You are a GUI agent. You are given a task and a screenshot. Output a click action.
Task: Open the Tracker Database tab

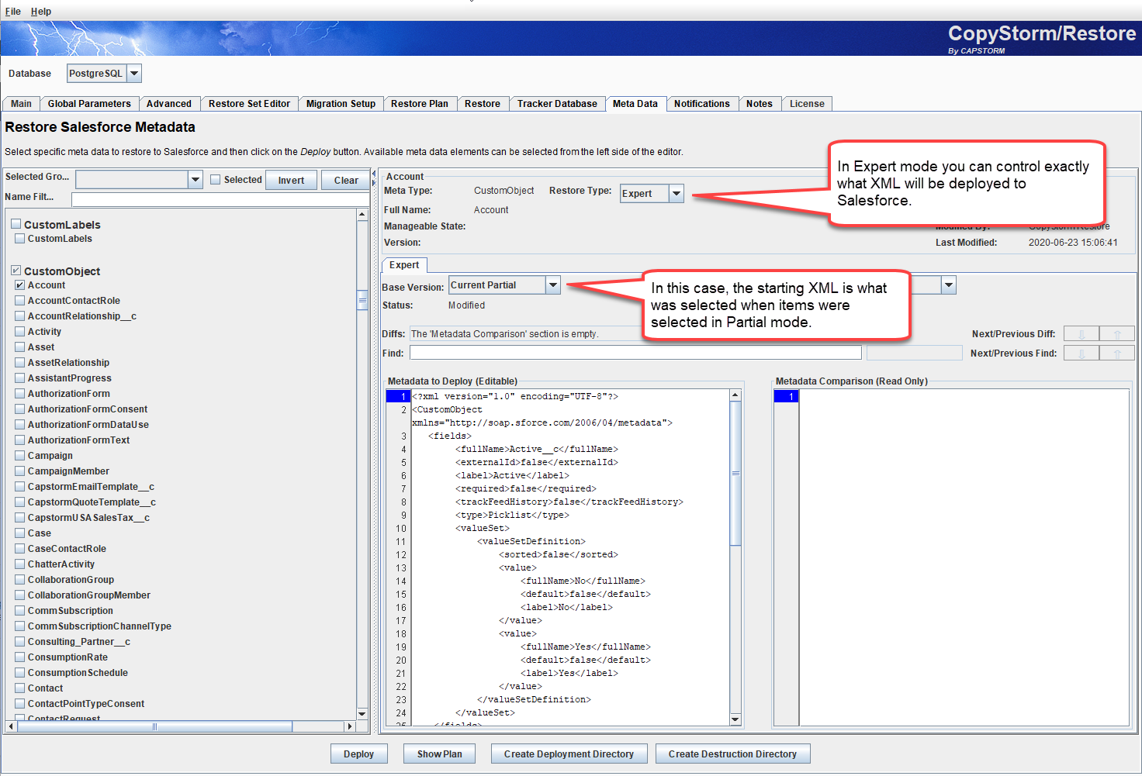click(x=557, y=104)
